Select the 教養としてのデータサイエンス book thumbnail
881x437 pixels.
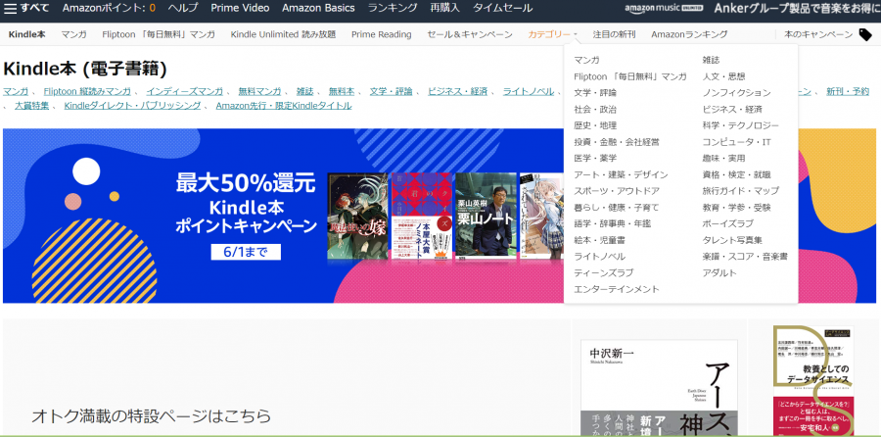(813, 381)
